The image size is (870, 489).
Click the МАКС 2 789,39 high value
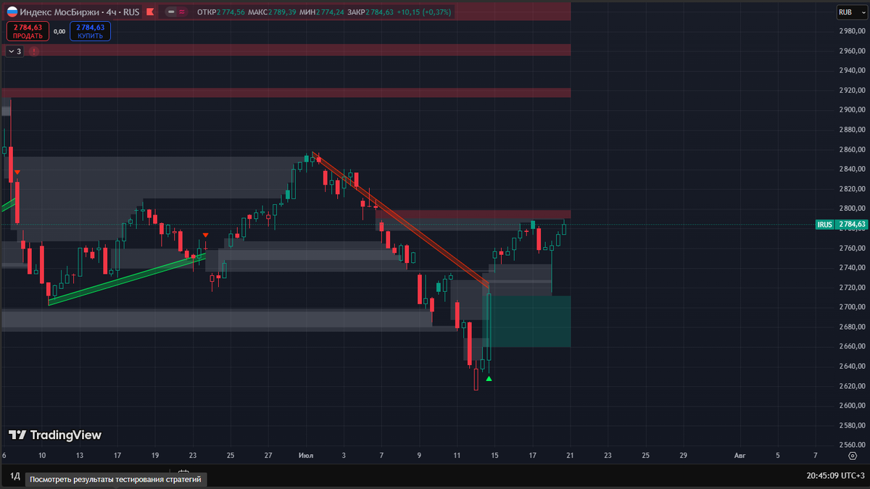point(272,12)
